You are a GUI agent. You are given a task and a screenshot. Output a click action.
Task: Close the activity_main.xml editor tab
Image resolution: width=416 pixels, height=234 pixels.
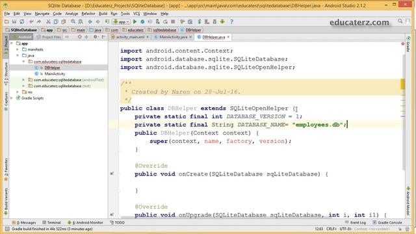(148, 37)
